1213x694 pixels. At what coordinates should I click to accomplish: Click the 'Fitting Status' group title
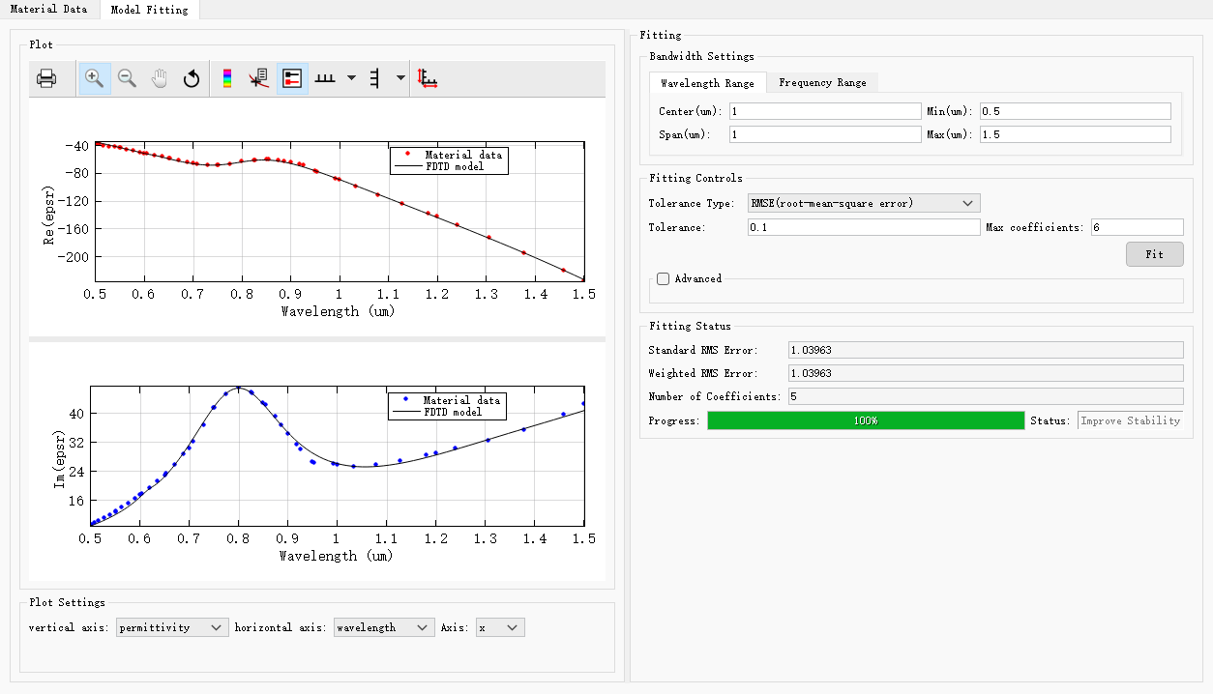pos(690,326)
